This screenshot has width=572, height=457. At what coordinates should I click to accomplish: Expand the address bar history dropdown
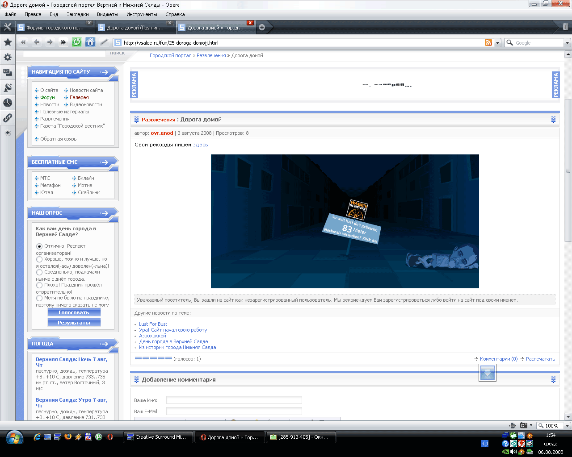pyautogui.click(x=497, y=43)
